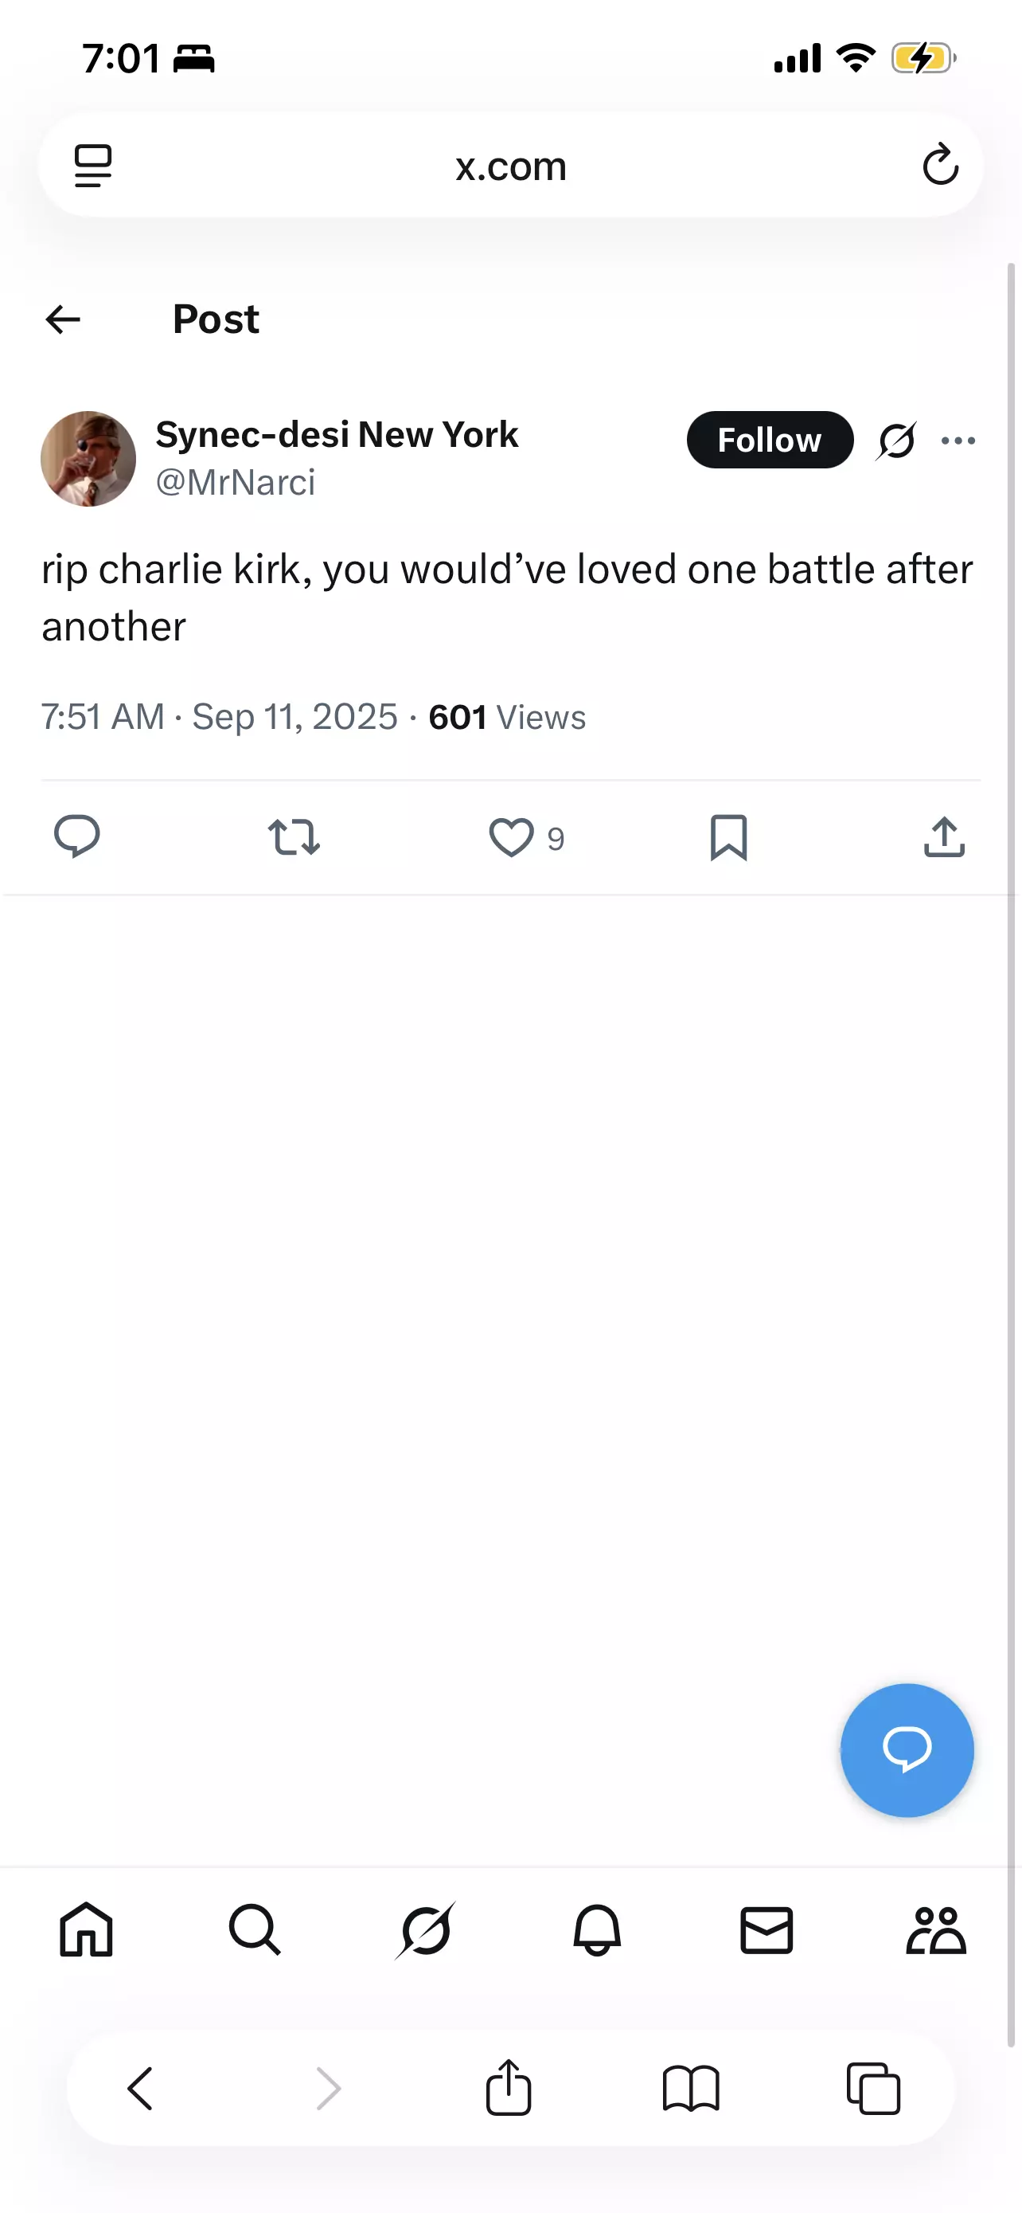The image size is (1022, 2213).
Task: Open the Messages envelope tab
Action: (x=766, y=1930)
